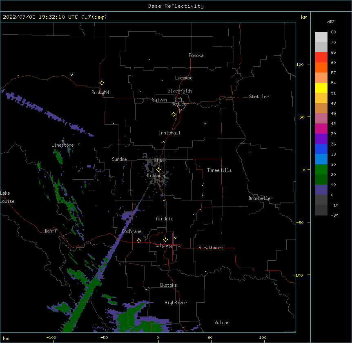The height and width of the screenshot is (343, 352).
Task: Click the RedDeer city label
Action: (180, 104)
